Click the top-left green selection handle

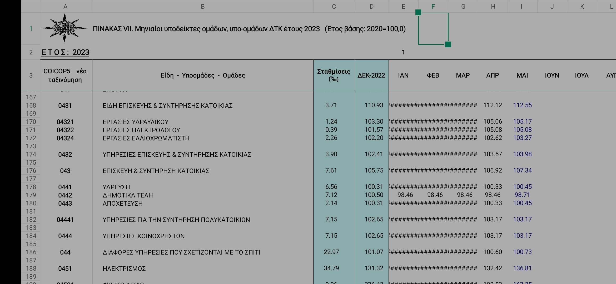pyautogui.click(x=418, y=12)
